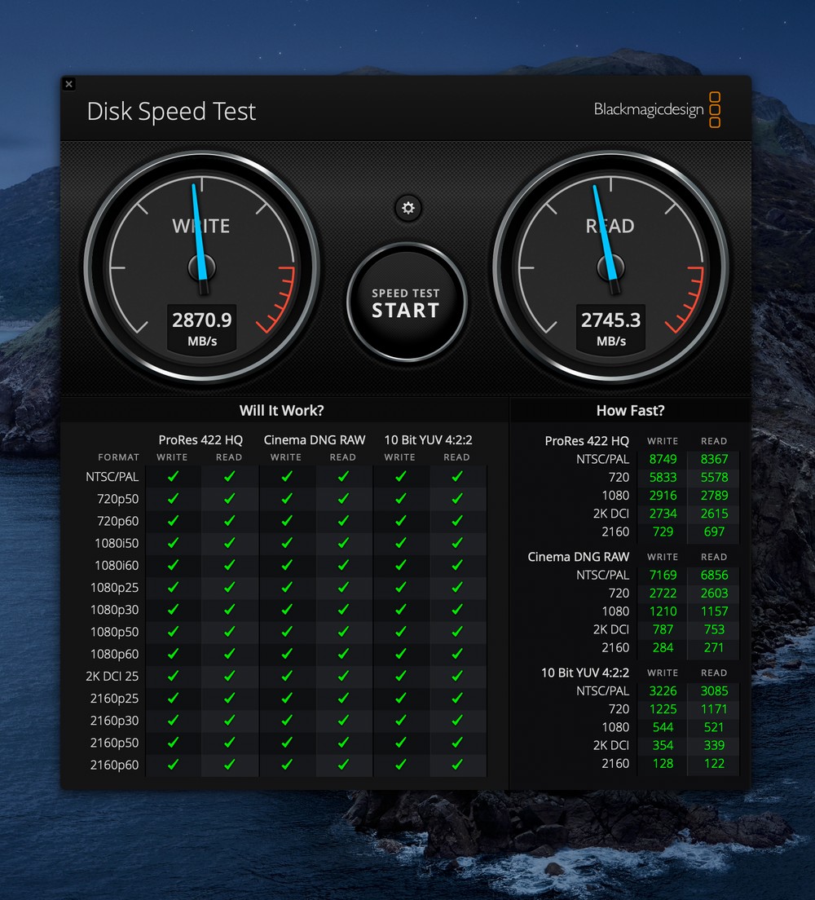Click 10 Bit YUV write checkmark for 1080i50
Screen dimensions: 815x900
pos(400,543)
